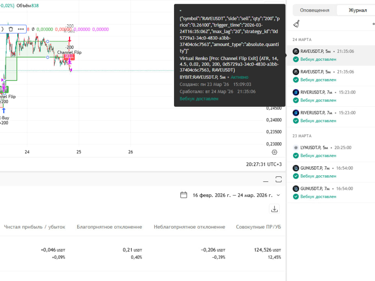The width and height of the screenshot is (375, 281).
Task: Click the red sell arrow above -200
Action: pyautogui.click(x=70, y=39)
